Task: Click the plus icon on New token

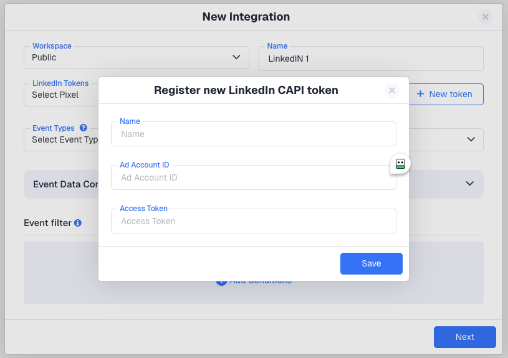Action: [420, 94]
